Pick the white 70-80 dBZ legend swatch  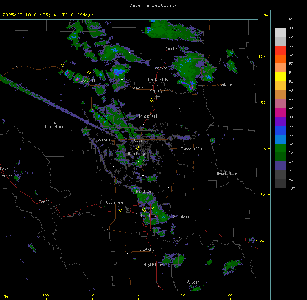[280, 32]
